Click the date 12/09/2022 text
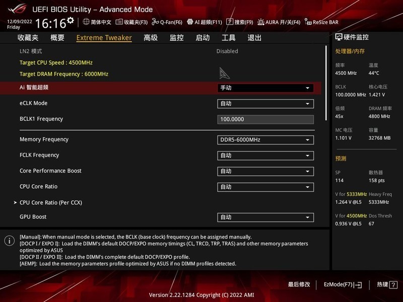Screen dimensions: 403x302 20,22
